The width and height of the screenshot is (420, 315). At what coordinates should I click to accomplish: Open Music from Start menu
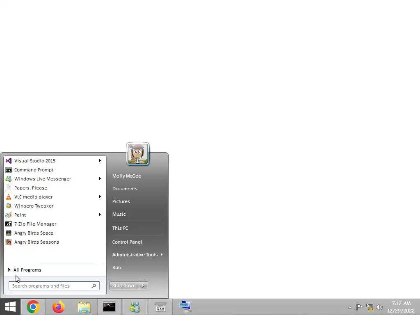tap(119, 214)
